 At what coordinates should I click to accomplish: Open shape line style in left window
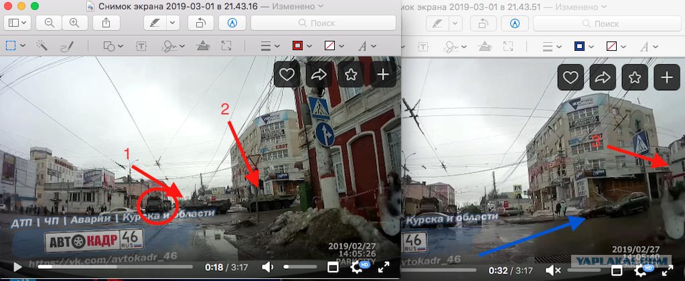click(x=266, y=45)
